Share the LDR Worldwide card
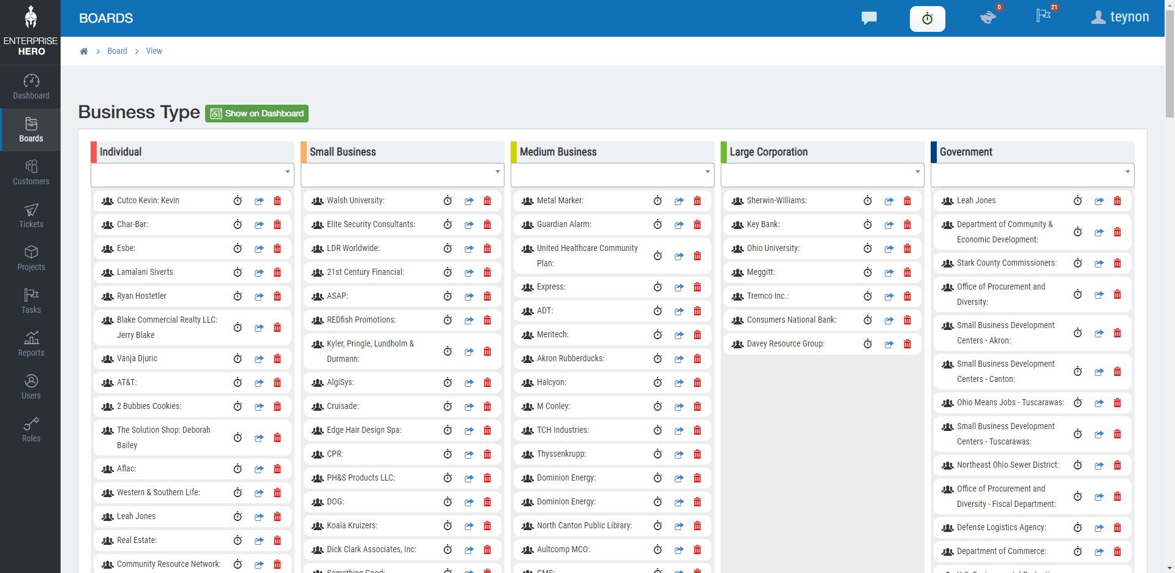Screen dimensions: 1175x573 coord(469,249)
